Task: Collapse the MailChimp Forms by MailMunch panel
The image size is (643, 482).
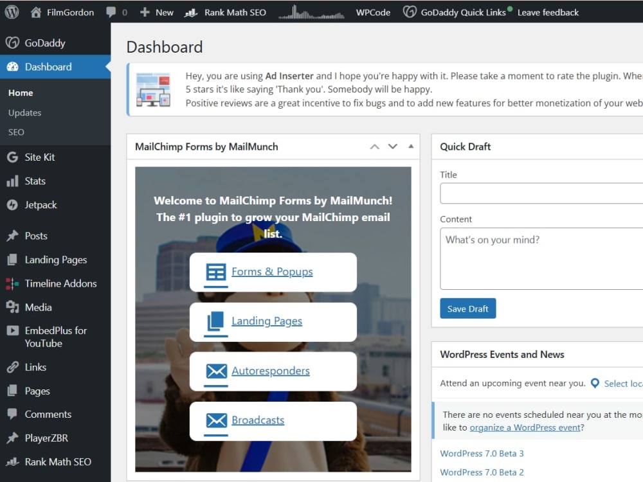Action: pyautogui.click(x=411, y=147)
